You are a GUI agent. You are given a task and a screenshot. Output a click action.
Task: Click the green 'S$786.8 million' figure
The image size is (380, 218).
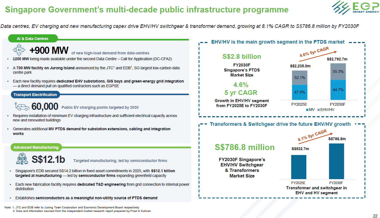tap(245, 147)
